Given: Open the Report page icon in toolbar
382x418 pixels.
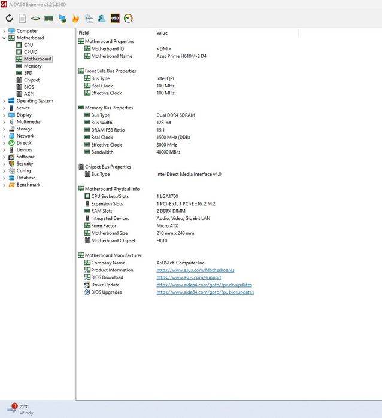Looking at the screenshot, I should (22, 19).
